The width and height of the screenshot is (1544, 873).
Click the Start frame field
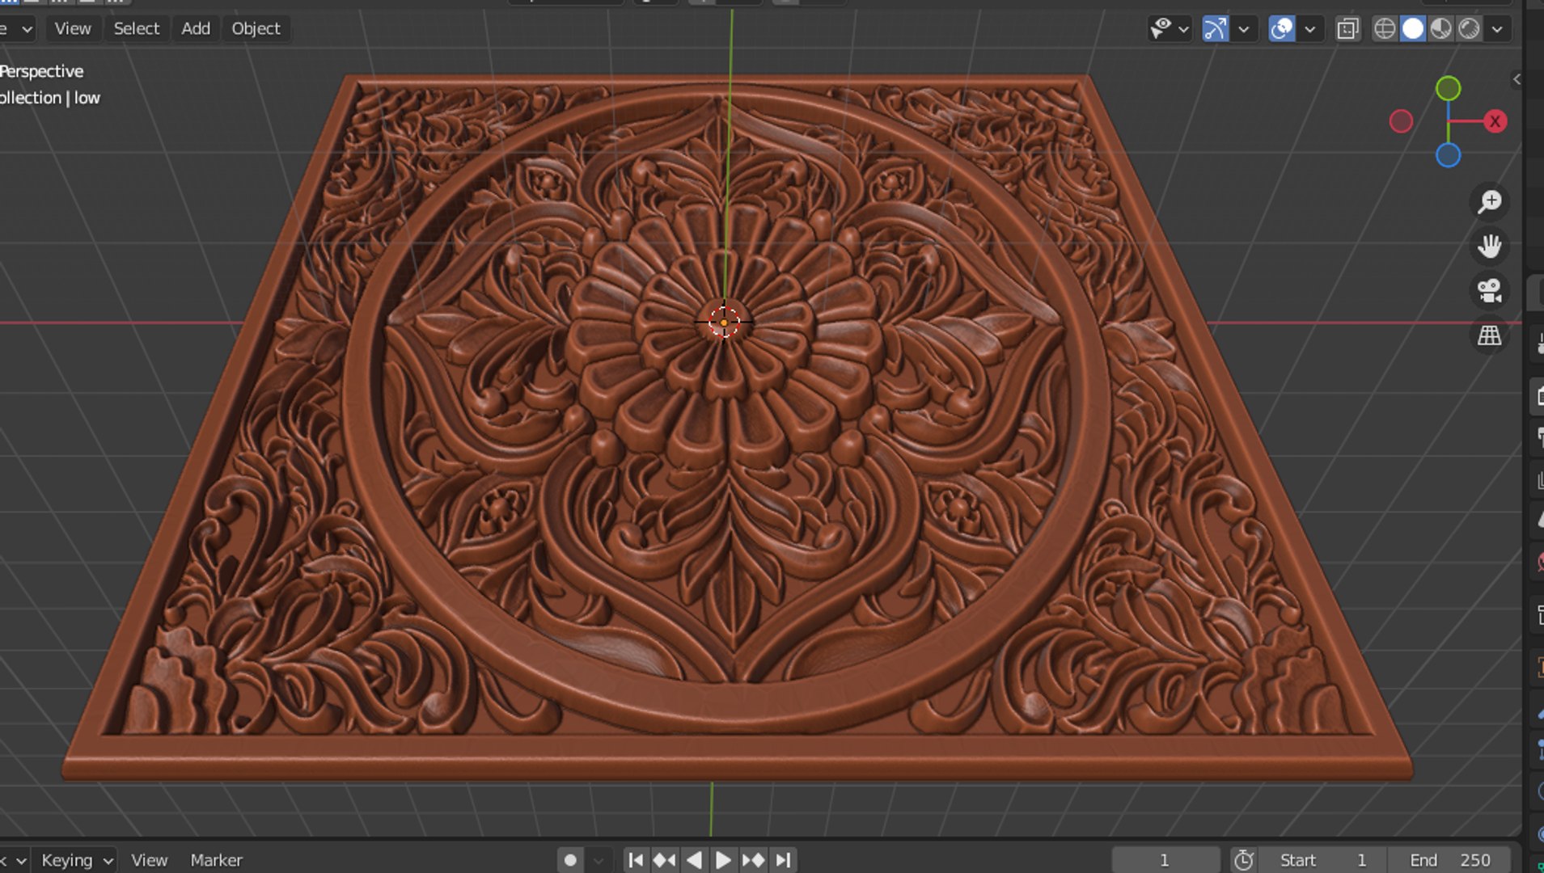pyautogui.click(x=1323, y=860)
